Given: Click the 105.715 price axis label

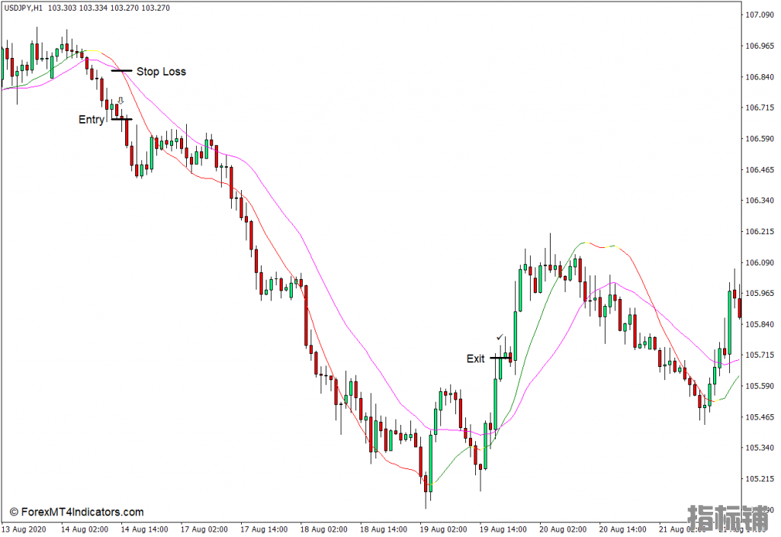Looking at the screenshot, I should click(x=760, y=355).
